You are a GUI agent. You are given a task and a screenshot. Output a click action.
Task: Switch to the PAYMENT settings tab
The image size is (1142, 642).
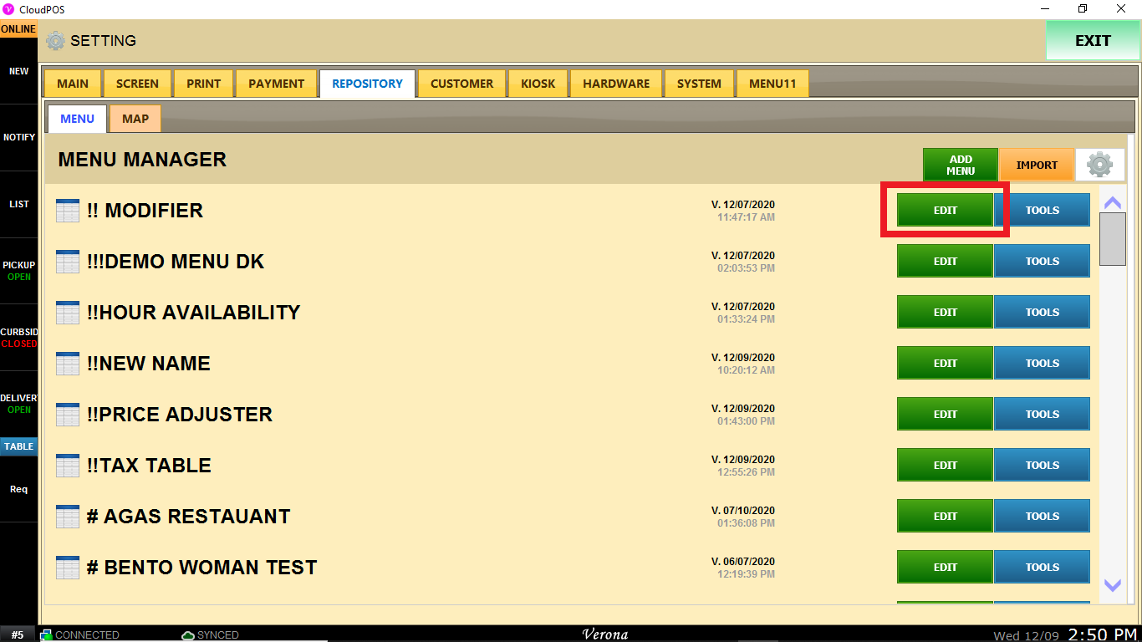tap(276, 84)
